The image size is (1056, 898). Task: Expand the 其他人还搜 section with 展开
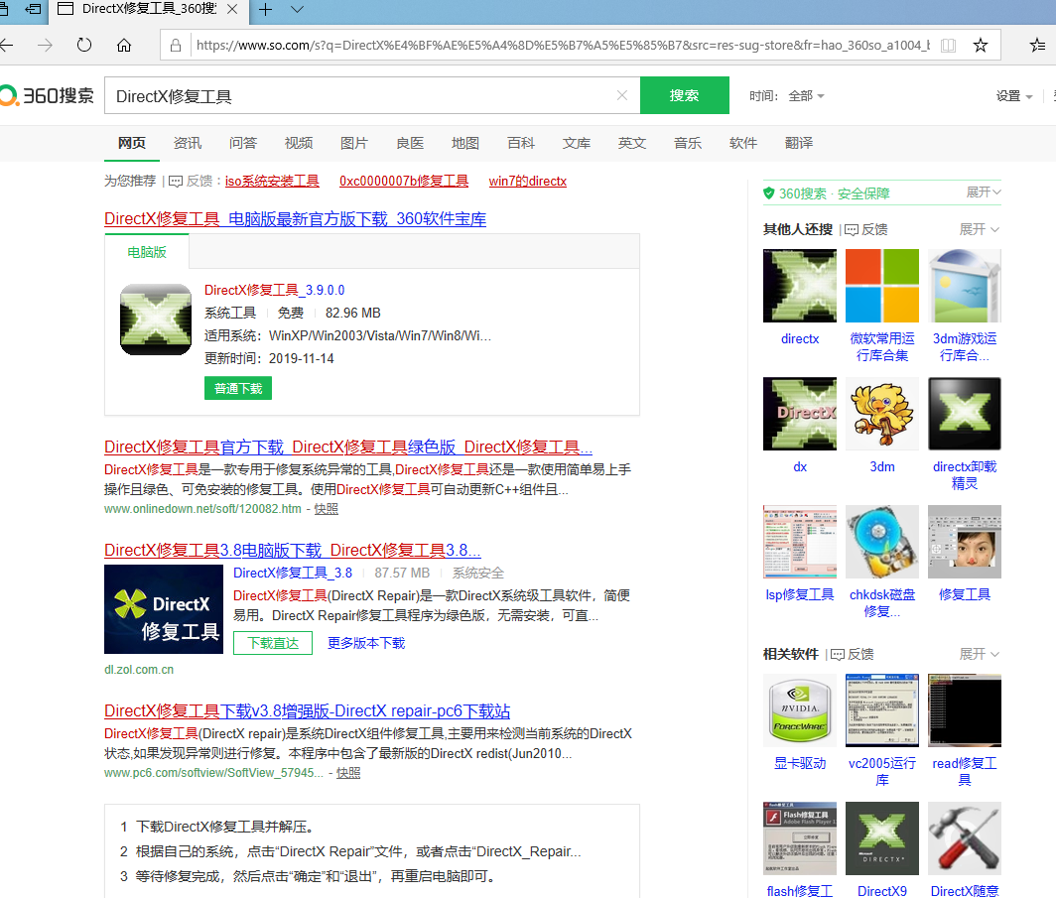[x=979, y=229]
